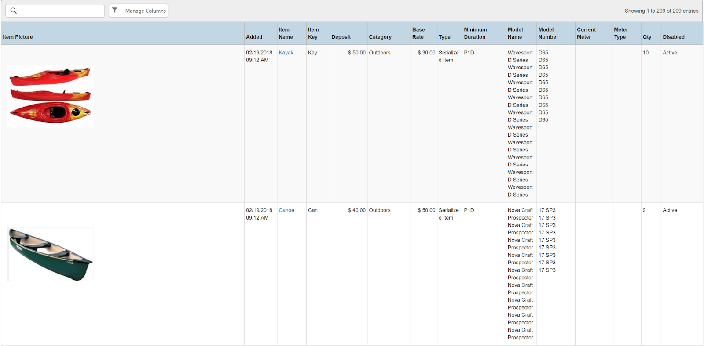Click the green canoe picture thumbnail

[50, 254]
